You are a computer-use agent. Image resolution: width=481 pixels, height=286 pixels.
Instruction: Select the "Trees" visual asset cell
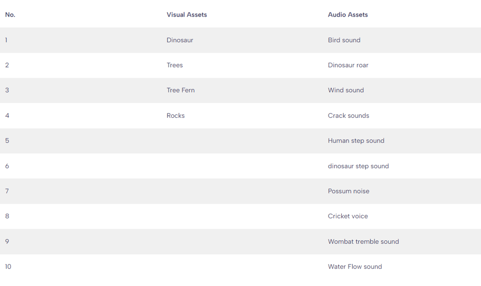(x=175, y=65)
